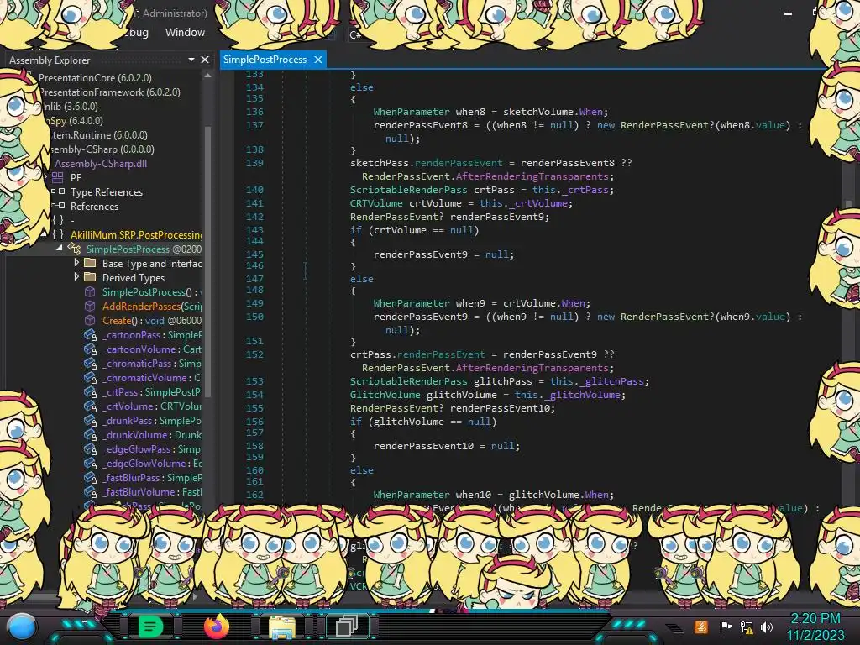The width and height of the screenshot is (860, 645).
Task: Open the Window menu
Action: (x=185, y=33)
